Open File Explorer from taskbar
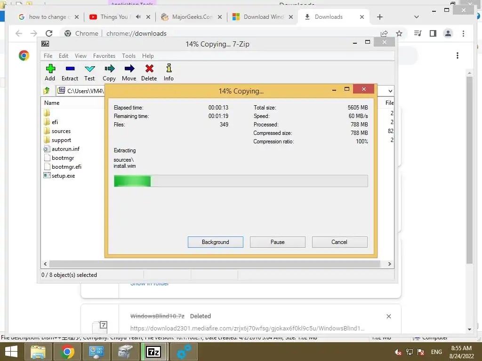482x361 pixels. point(38,352)
